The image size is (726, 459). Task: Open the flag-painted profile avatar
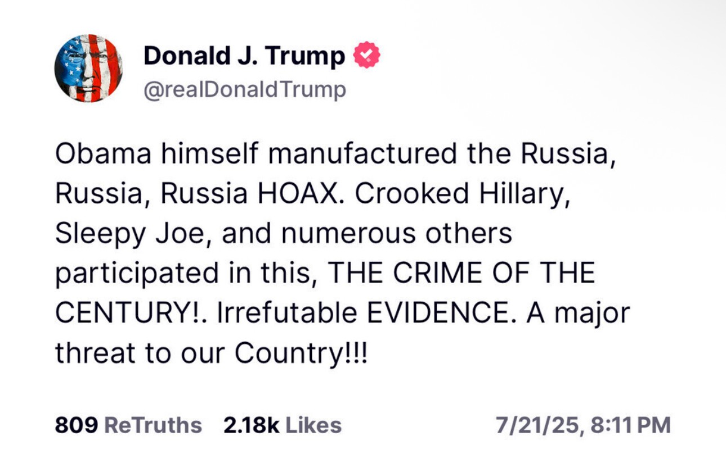88,68
